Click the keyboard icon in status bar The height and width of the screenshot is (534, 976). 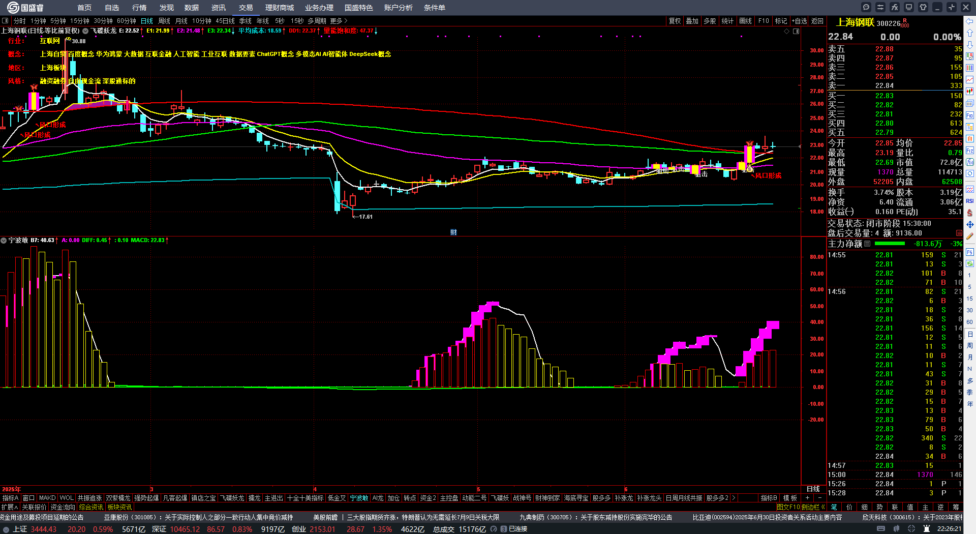coord(881,529)
